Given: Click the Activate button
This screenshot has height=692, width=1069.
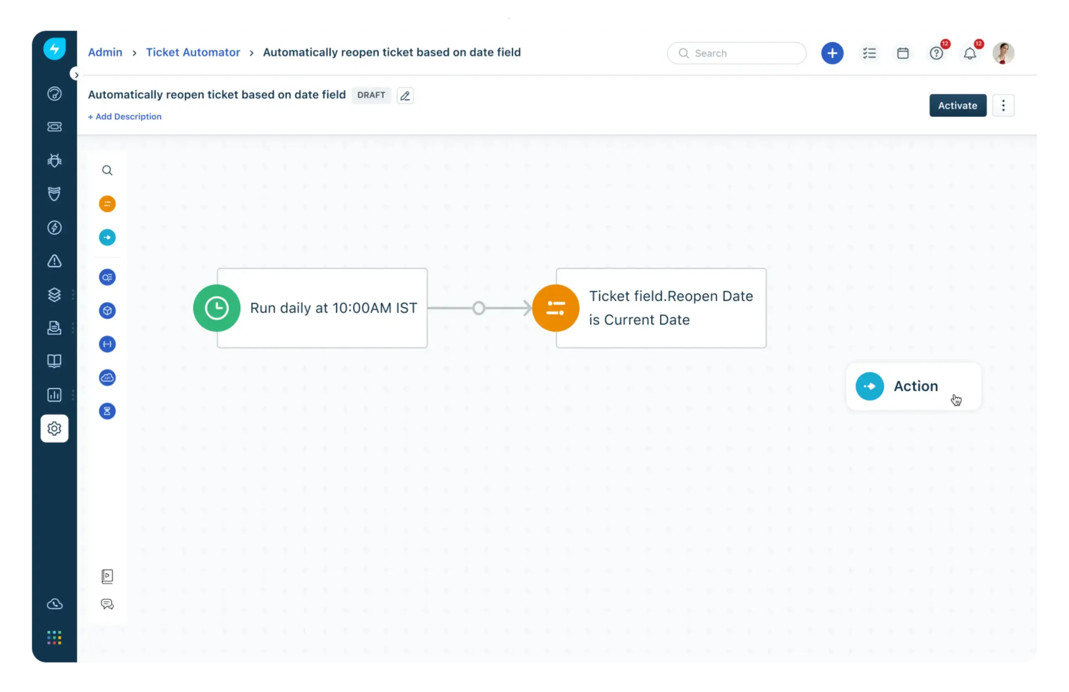Looking at the screenshot, I should click(957, 106).
